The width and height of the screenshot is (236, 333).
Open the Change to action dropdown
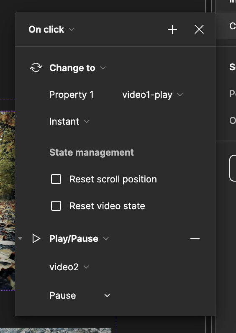click(x=77, y=68)
